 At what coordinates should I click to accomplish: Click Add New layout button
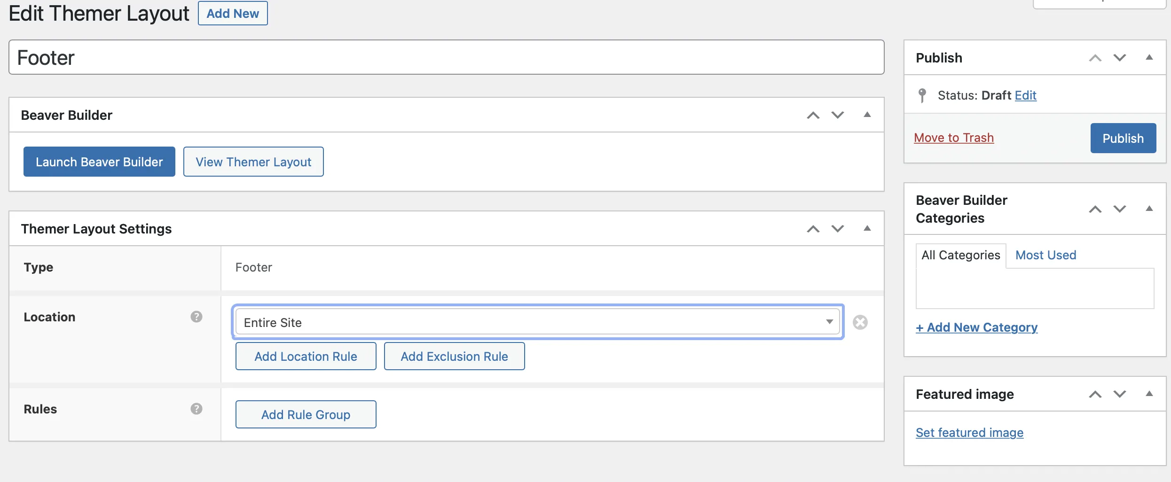[233, 13]
